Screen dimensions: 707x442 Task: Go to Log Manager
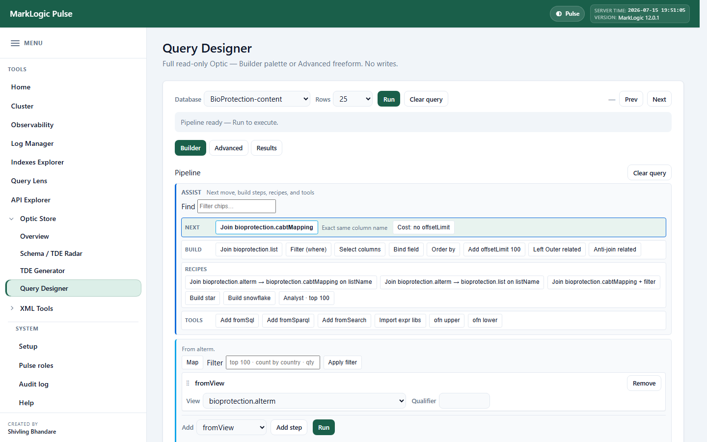click(32, 143)
